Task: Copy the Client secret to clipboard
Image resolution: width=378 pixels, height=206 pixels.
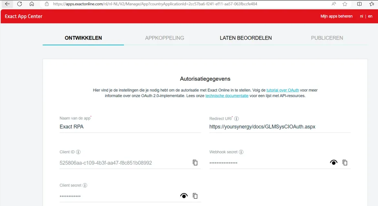Action: (195, 196)
